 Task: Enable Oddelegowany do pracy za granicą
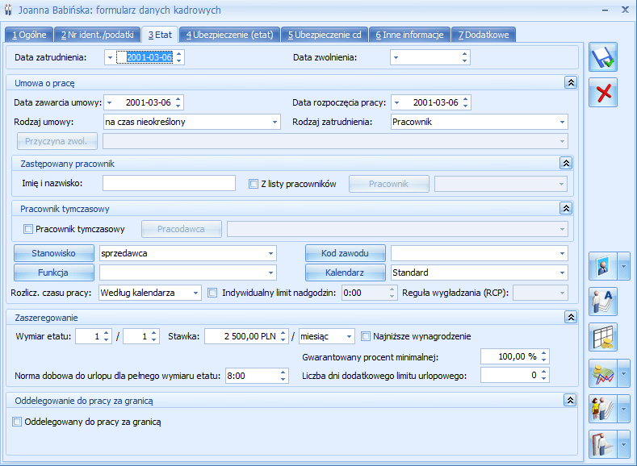pyautogui.click(x=17, y=422)
